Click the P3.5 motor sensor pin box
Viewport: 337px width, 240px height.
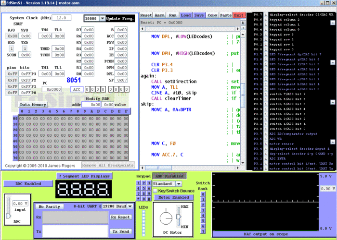click(266, 144)
